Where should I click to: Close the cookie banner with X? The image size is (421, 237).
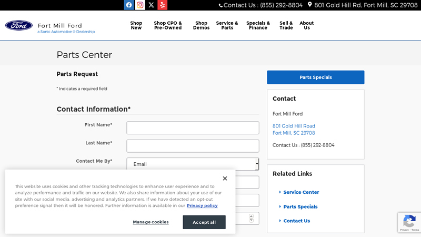(225, 179)
